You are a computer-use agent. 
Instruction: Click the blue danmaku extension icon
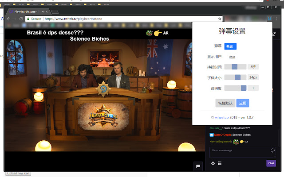pos(269,19)
